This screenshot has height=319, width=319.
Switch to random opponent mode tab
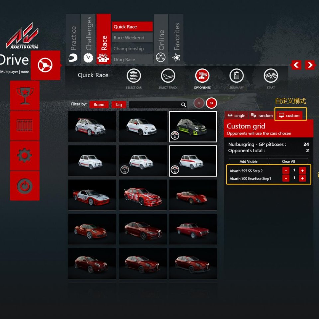click(262, 116)
